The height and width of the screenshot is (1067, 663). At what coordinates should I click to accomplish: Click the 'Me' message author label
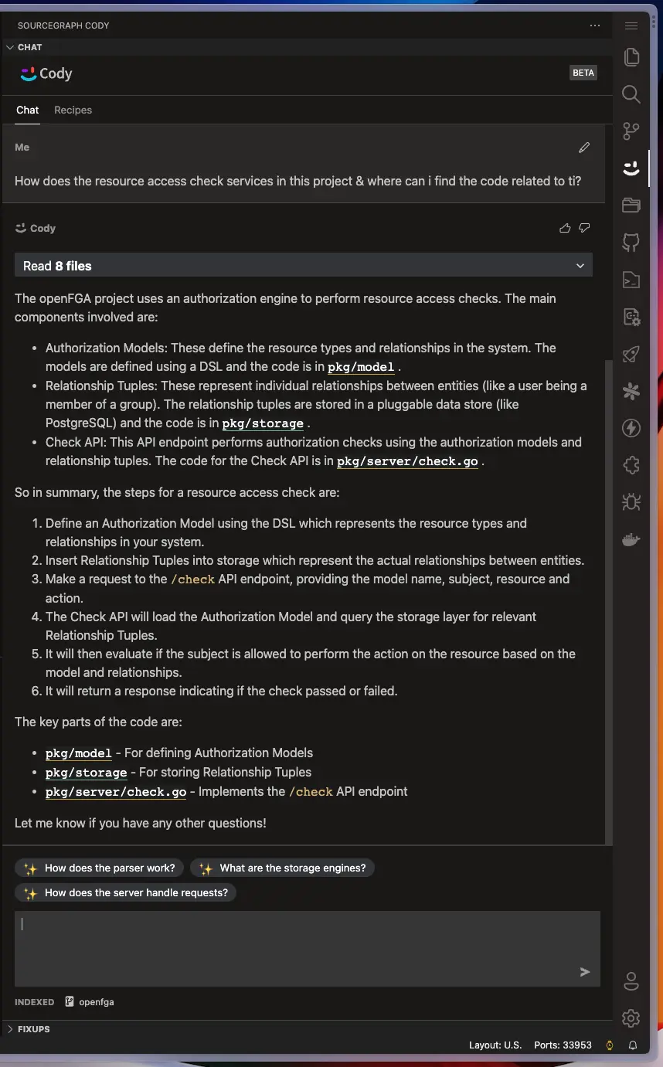coord(22,147)
